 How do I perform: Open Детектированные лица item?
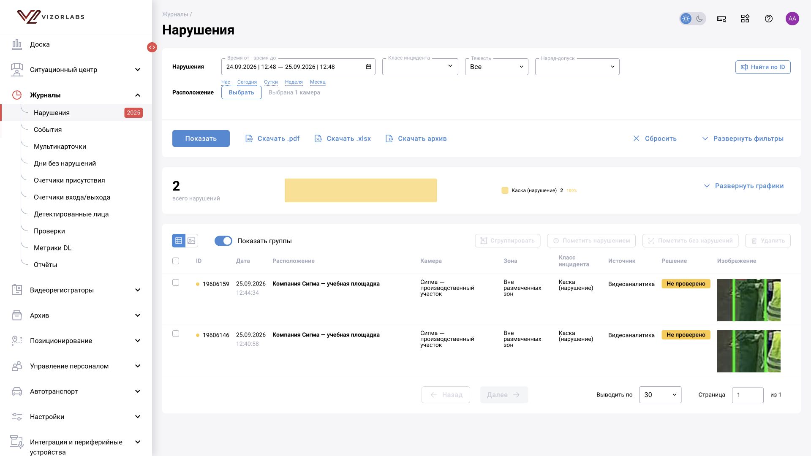(x=71, y=214)
